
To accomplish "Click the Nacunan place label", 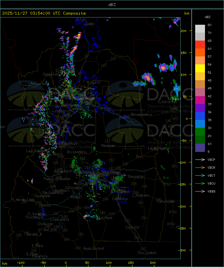I will point(108,146).
